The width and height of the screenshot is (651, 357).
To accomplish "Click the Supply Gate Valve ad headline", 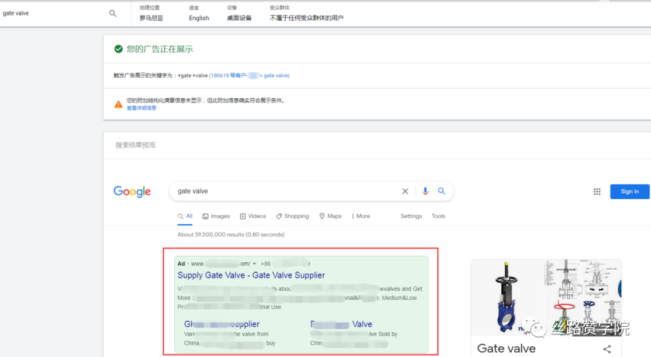I will coord(251,274).
